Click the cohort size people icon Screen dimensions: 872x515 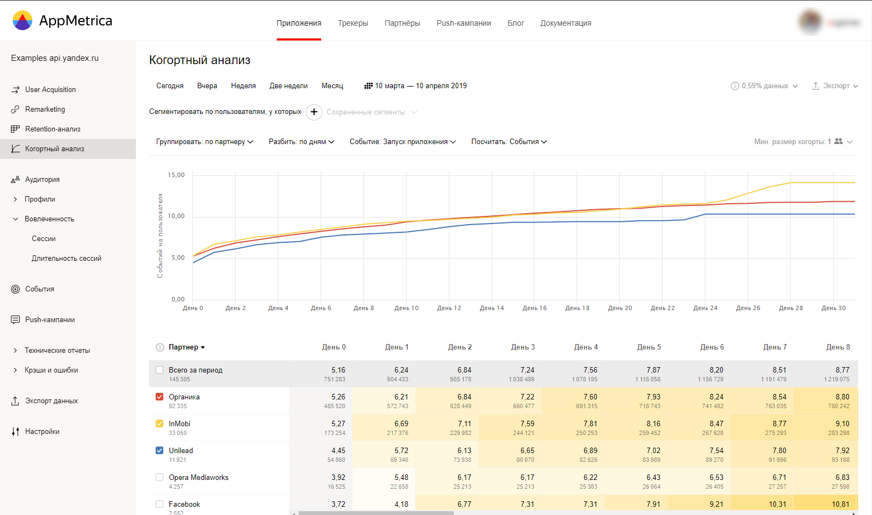pos(839,141)
